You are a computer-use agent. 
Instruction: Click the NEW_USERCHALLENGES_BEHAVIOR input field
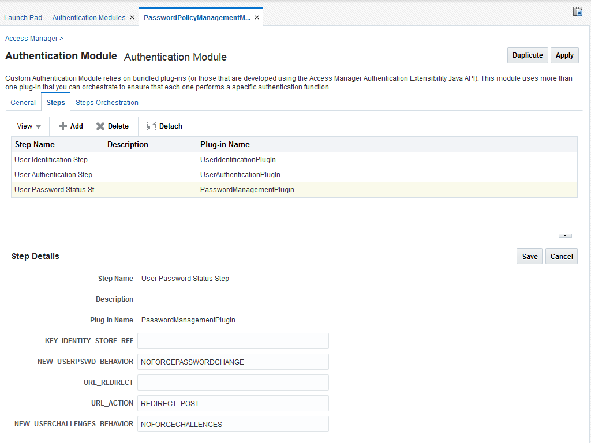coord(233,424)
